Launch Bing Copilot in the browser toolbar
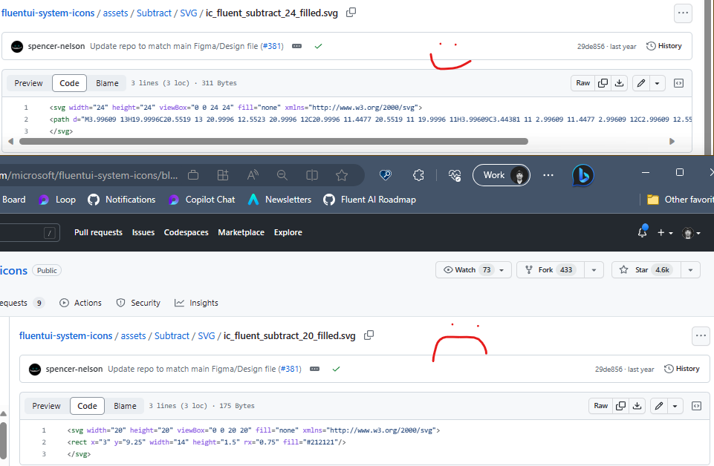714x466 pixels. tap(583, 175)
